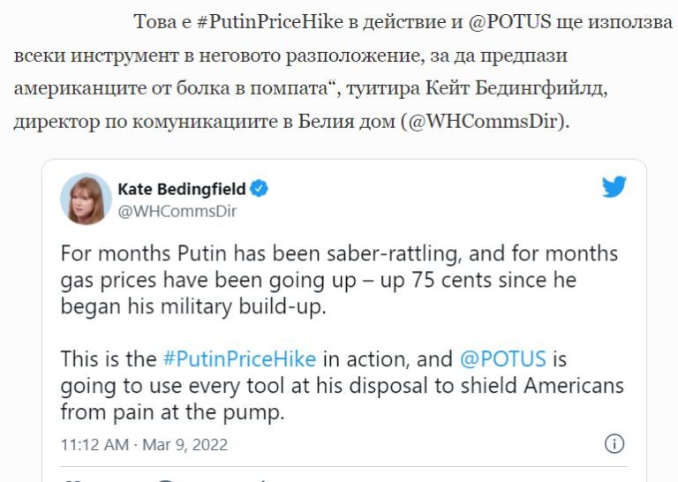Click the Kate Bedingfield display name
The image size is (678, 482).
click(182, 188)
